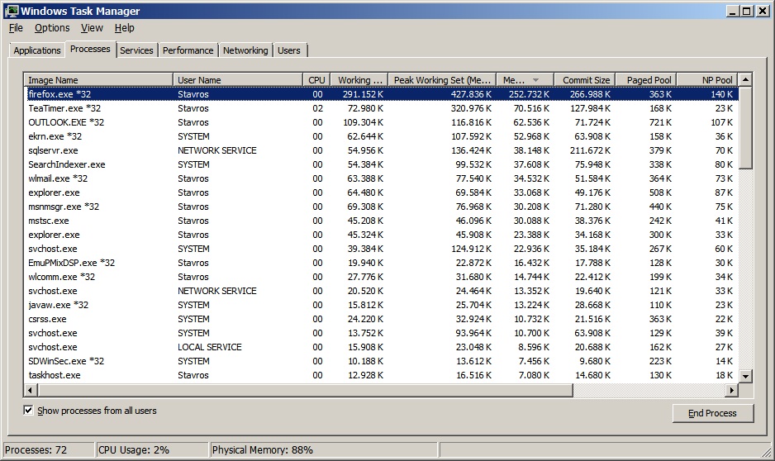Click the horizontal scrollbar thumb

(x=305, y=390)
